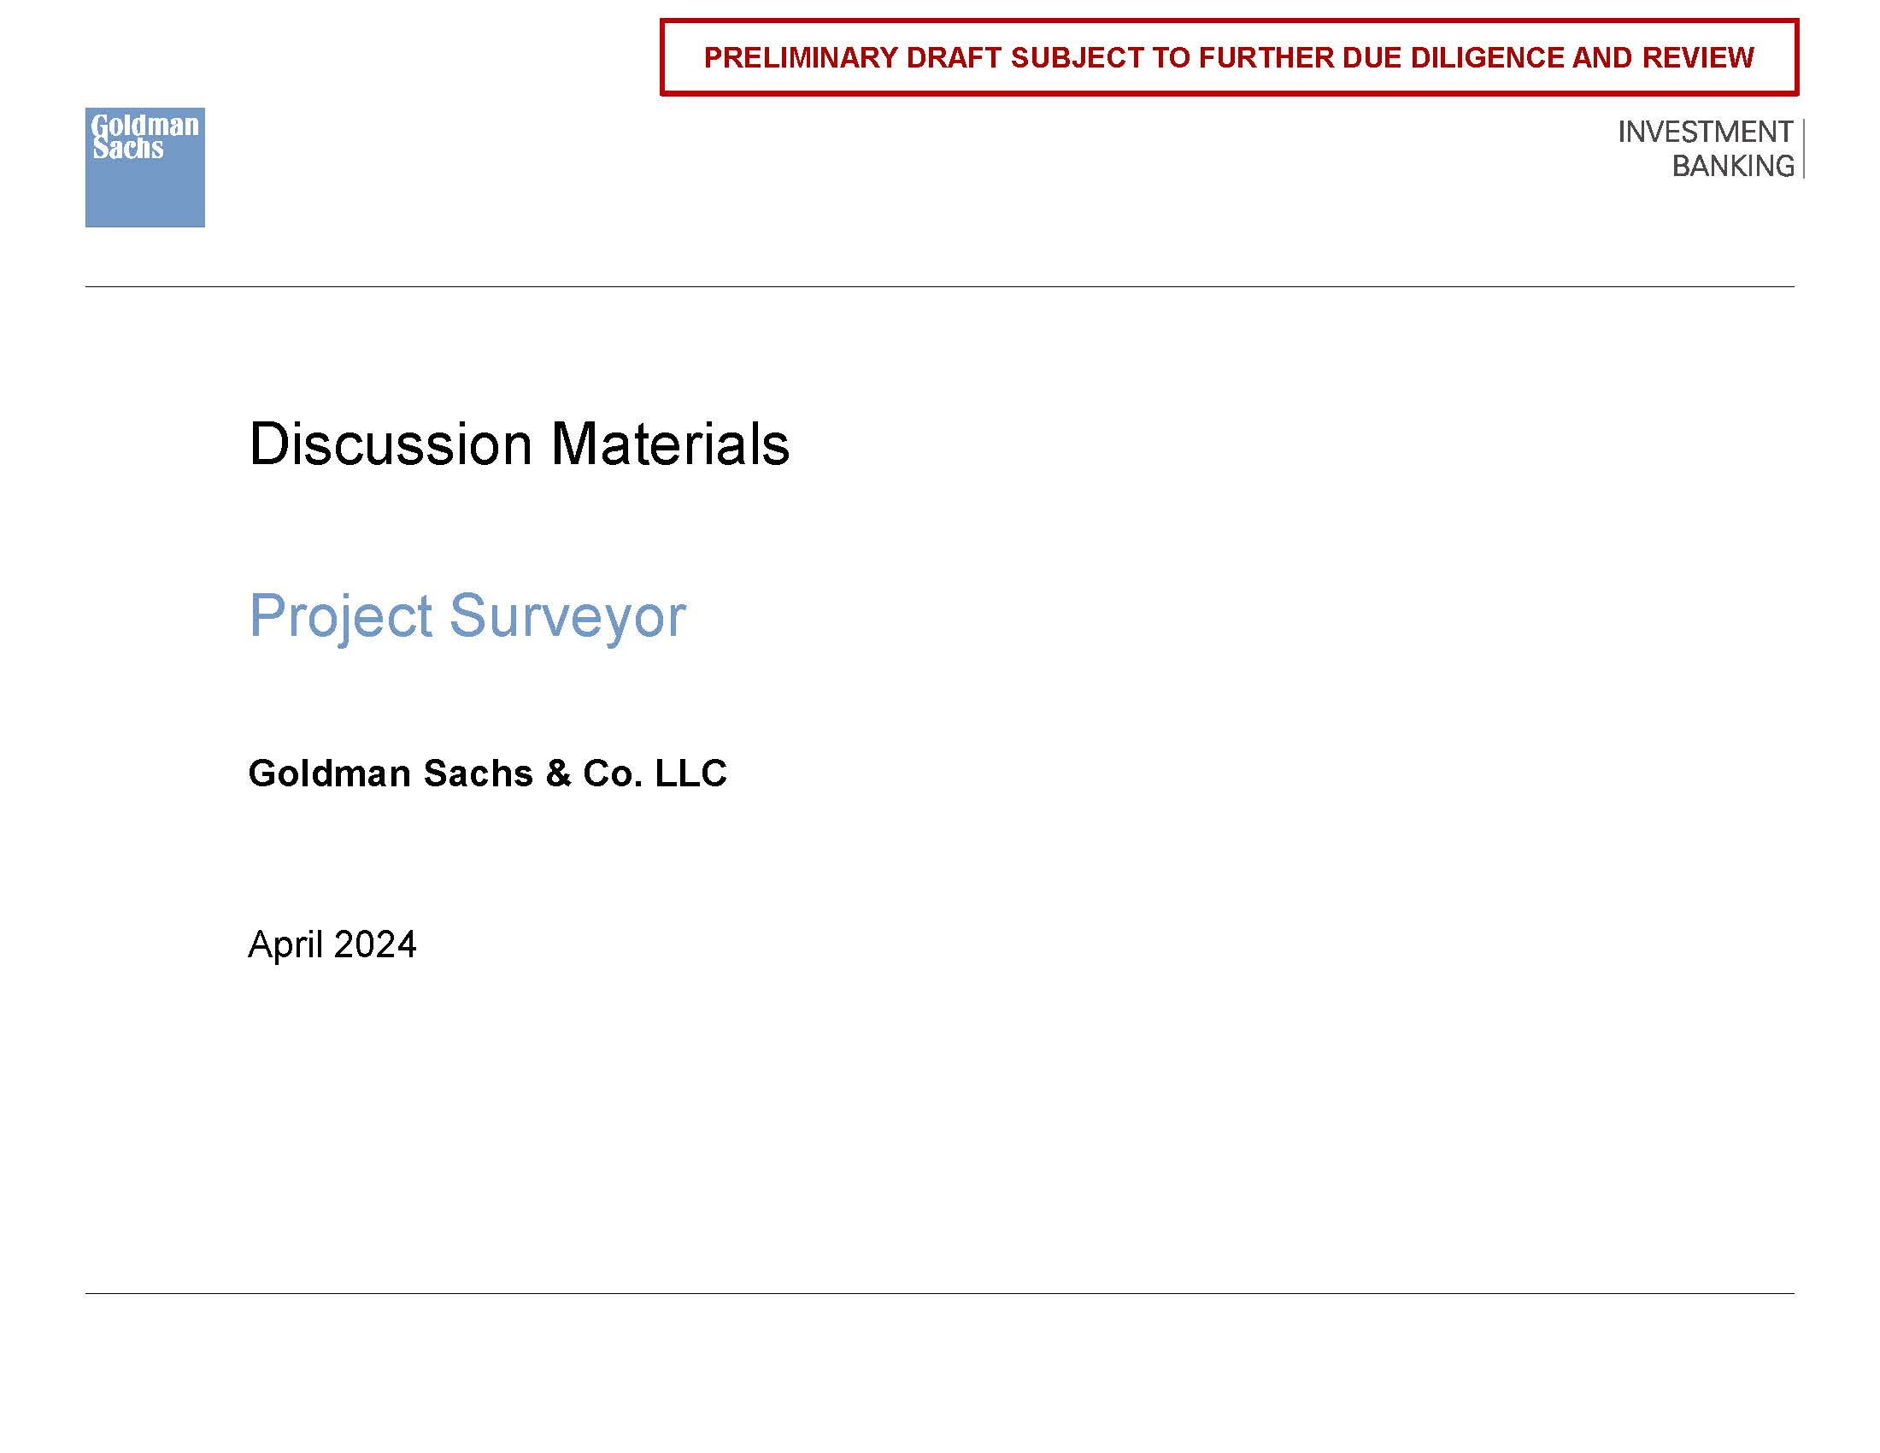1880x1453 pixels.
Task: Click the word PRELIMINARY in the red banner
Action: pyautogui.click(x=801, y=57)
